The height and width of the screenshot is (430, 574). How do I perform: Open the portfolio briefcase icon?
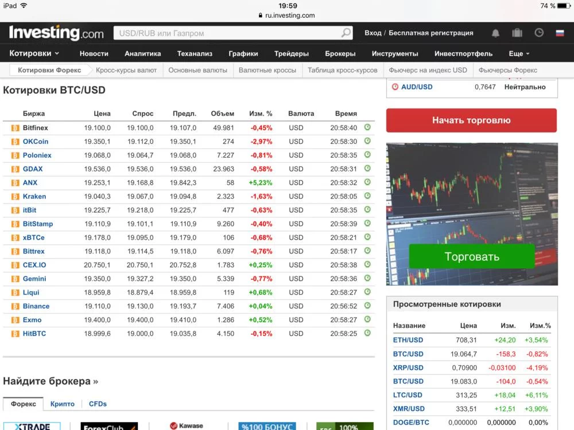(517, 33)
